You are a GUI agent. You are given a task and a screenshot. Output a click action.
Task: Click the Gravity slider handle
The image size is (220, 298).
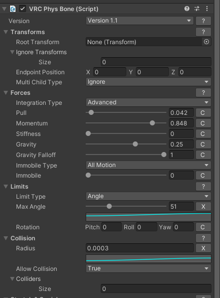pos(135,144)
